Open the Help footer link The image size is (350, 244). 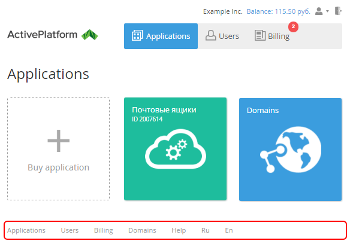(179, 230)
